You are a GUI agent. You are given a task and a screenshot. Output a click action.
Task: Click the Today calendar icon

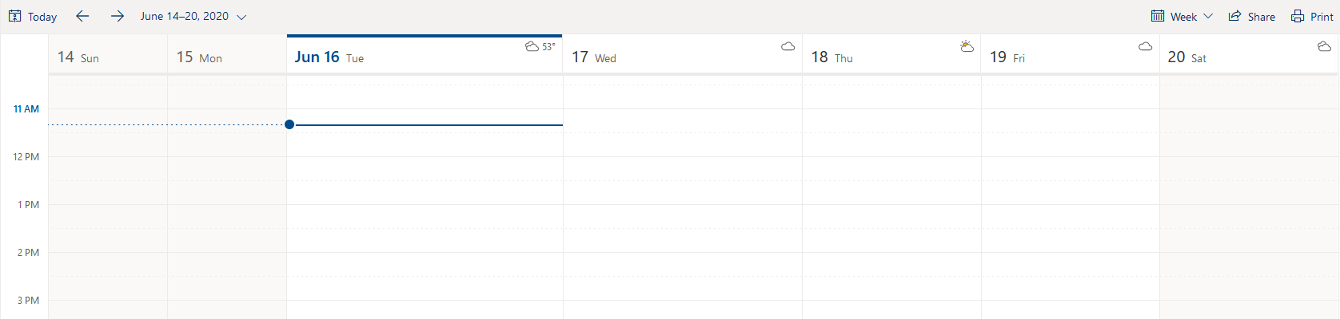tap(14, 16)
